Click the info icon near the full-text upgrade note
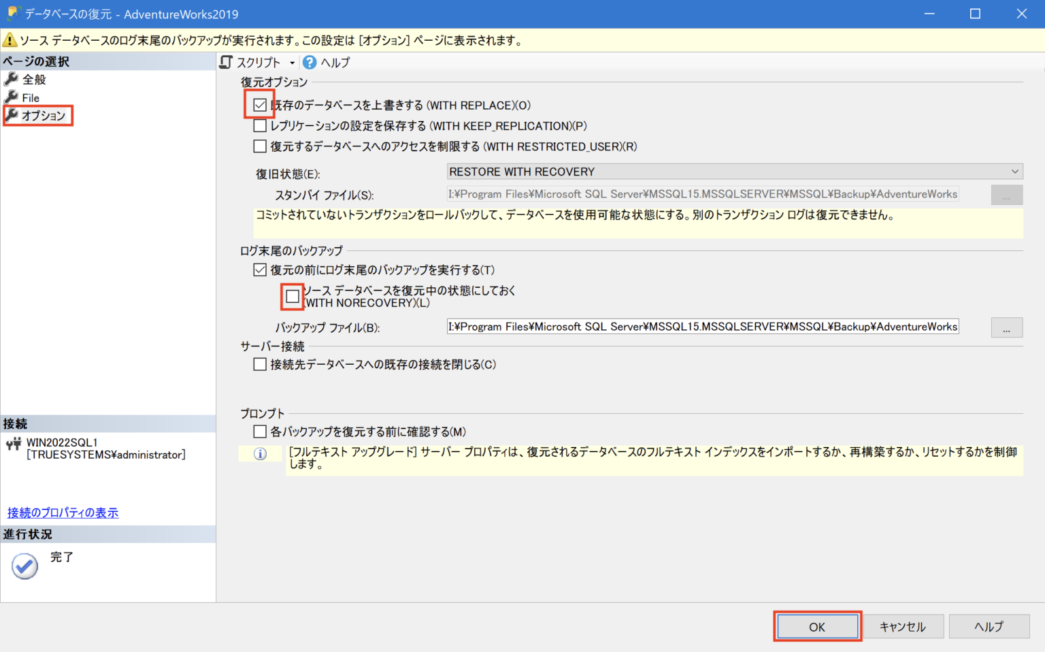Screen dimensions: 1045x652 (x=259, y=454)
